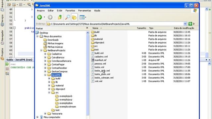Screen dimensions: 212x119
Task: Sort files by Tamanho column
Action: (137, 28)
